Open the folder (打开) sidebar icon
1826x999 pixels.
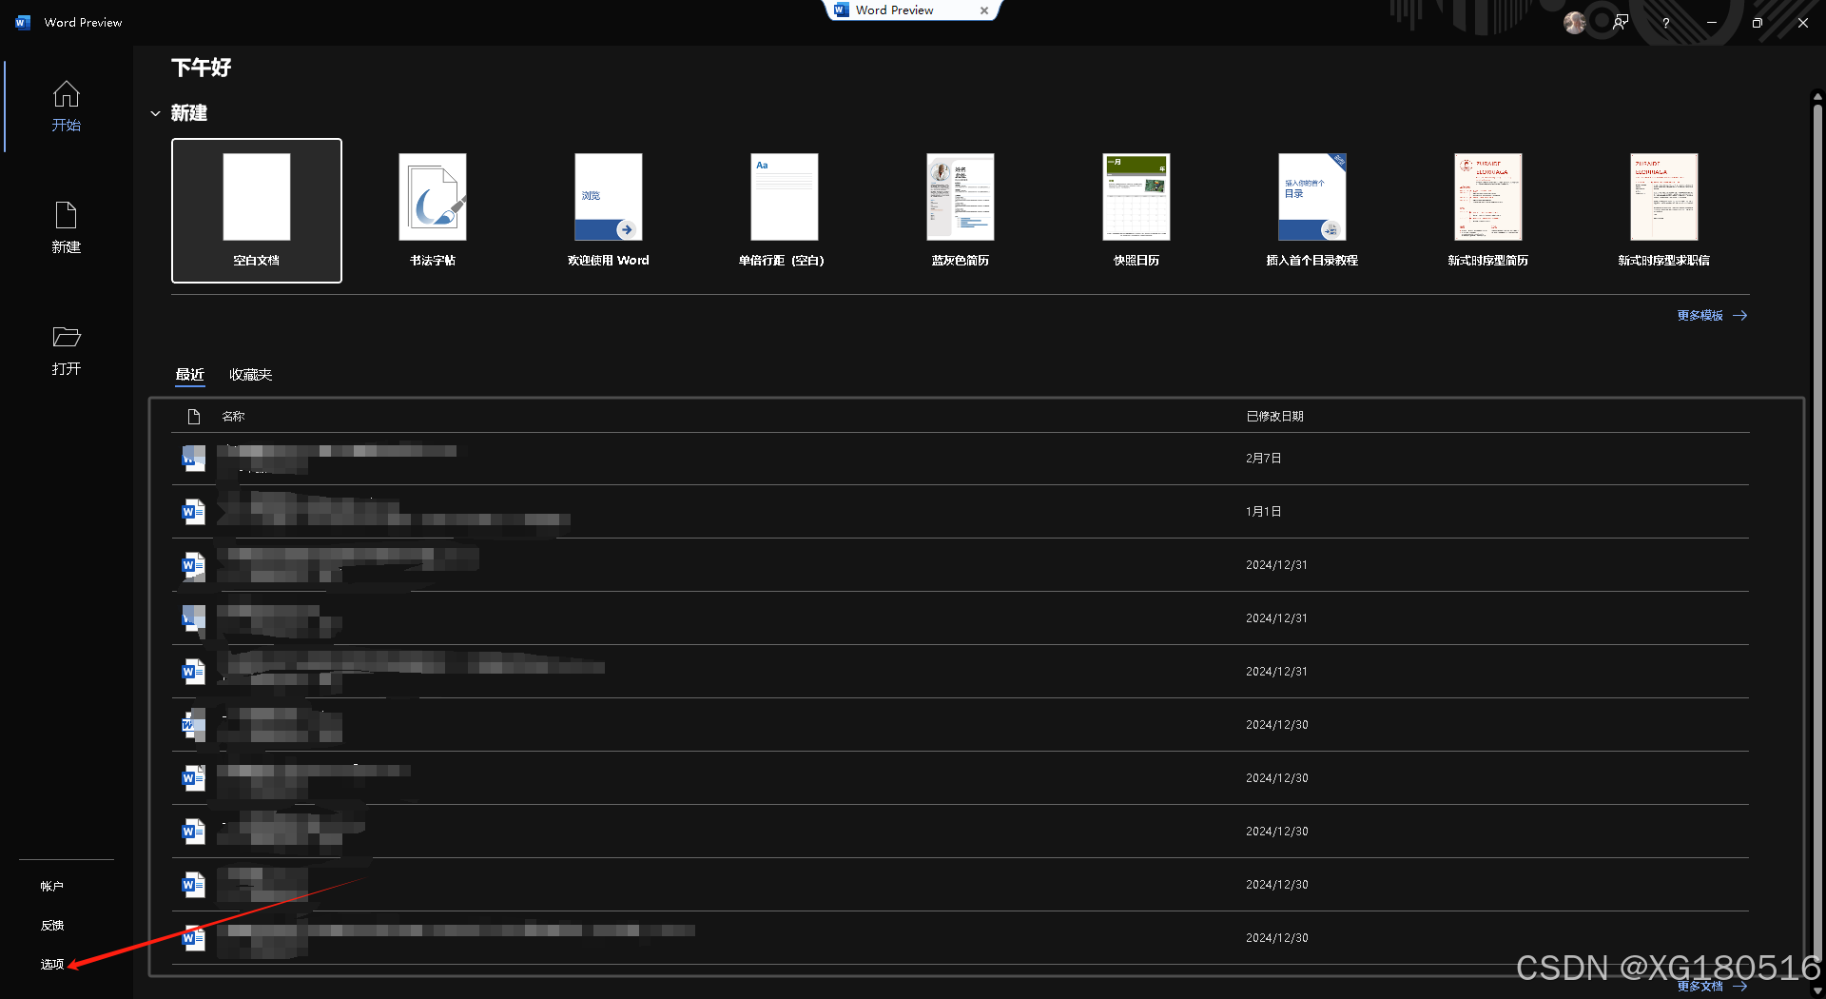click(66, 350)
